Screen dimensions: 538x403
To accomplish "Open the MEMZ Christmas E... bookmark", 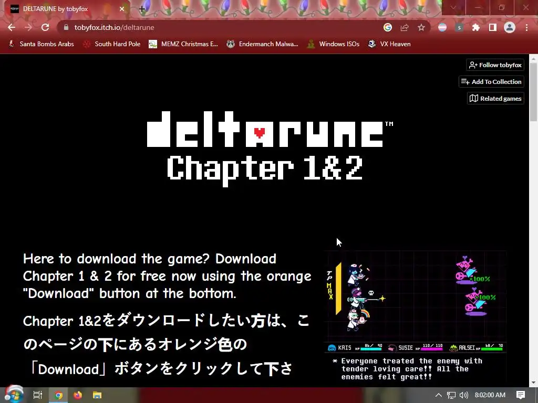I will pos(183,44).
